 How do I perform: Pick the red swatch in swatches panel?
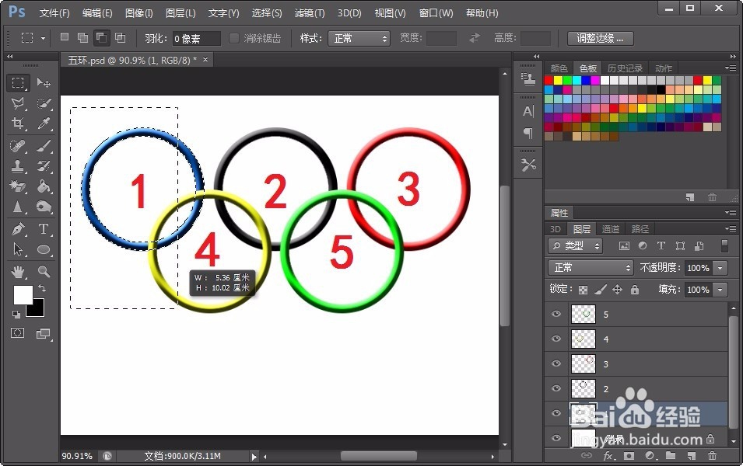tap(548, 81)
